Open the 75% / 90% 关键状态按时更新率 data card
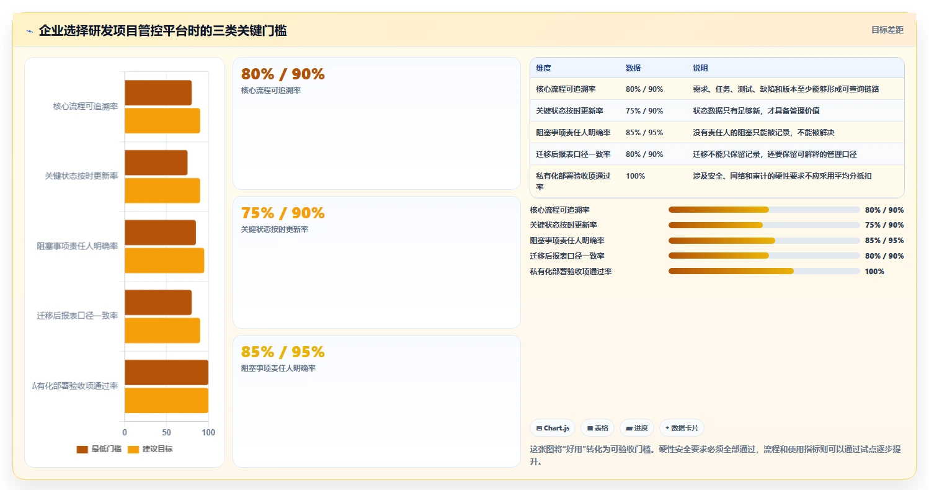 click(376, 262)
